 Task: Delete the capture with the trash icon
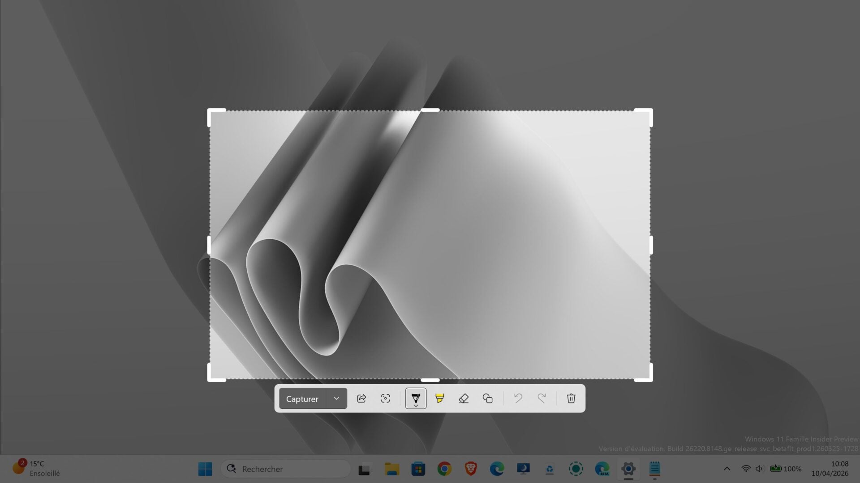point(571,398)
